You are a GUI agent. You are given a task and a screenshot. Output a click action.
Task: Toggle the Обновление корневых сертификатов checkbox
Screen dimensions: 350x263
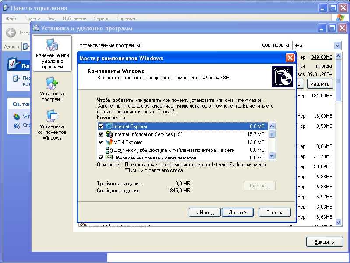click(x=101, y=158)
